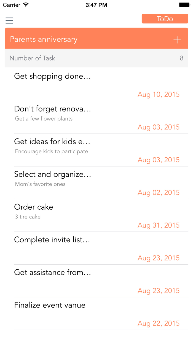Image resolution: width=193 pixels, height=344 pixels.
Task: Open the 'Select and organize...' task
Action: coord(52,174)
